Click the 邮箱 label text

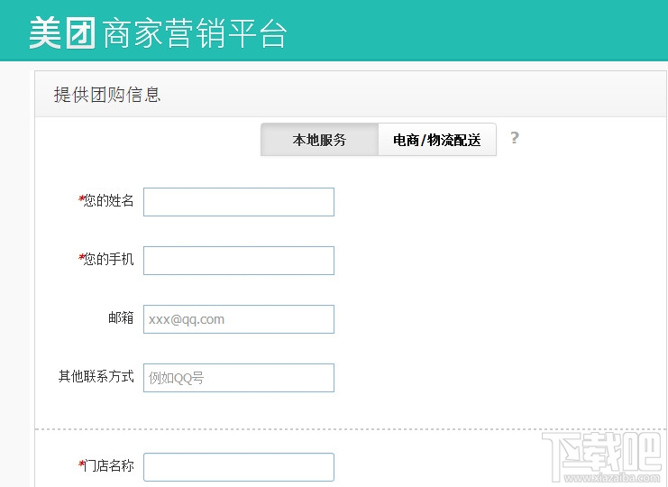coord(121,317)
